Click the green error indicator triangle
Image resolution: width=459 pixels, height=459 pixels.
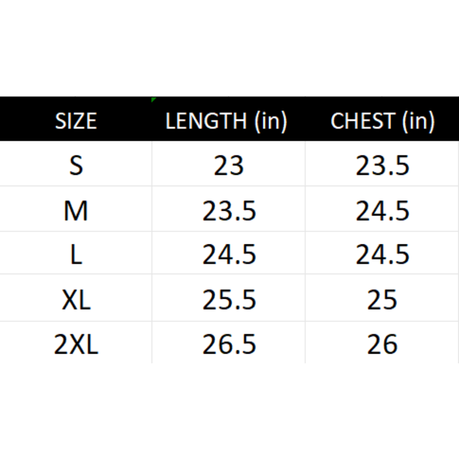[153, 100]
